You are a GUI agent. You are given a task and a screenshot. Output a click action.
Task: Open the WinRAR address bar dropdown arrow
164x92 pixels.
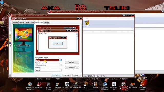tap(133, 29)
